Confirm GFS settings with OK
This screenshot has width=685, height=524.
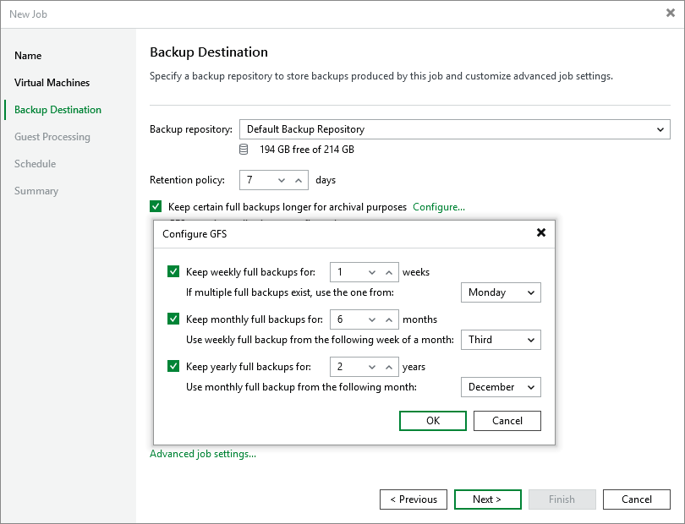(432, 420)
